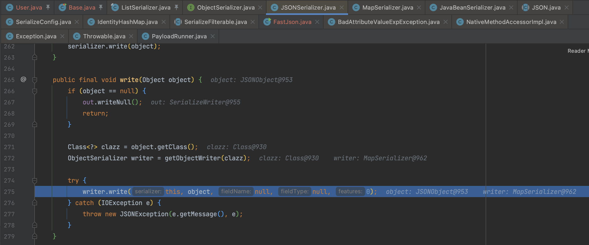
Task: Click the serializer parameter hint
Action: click(x=148, y=191)
